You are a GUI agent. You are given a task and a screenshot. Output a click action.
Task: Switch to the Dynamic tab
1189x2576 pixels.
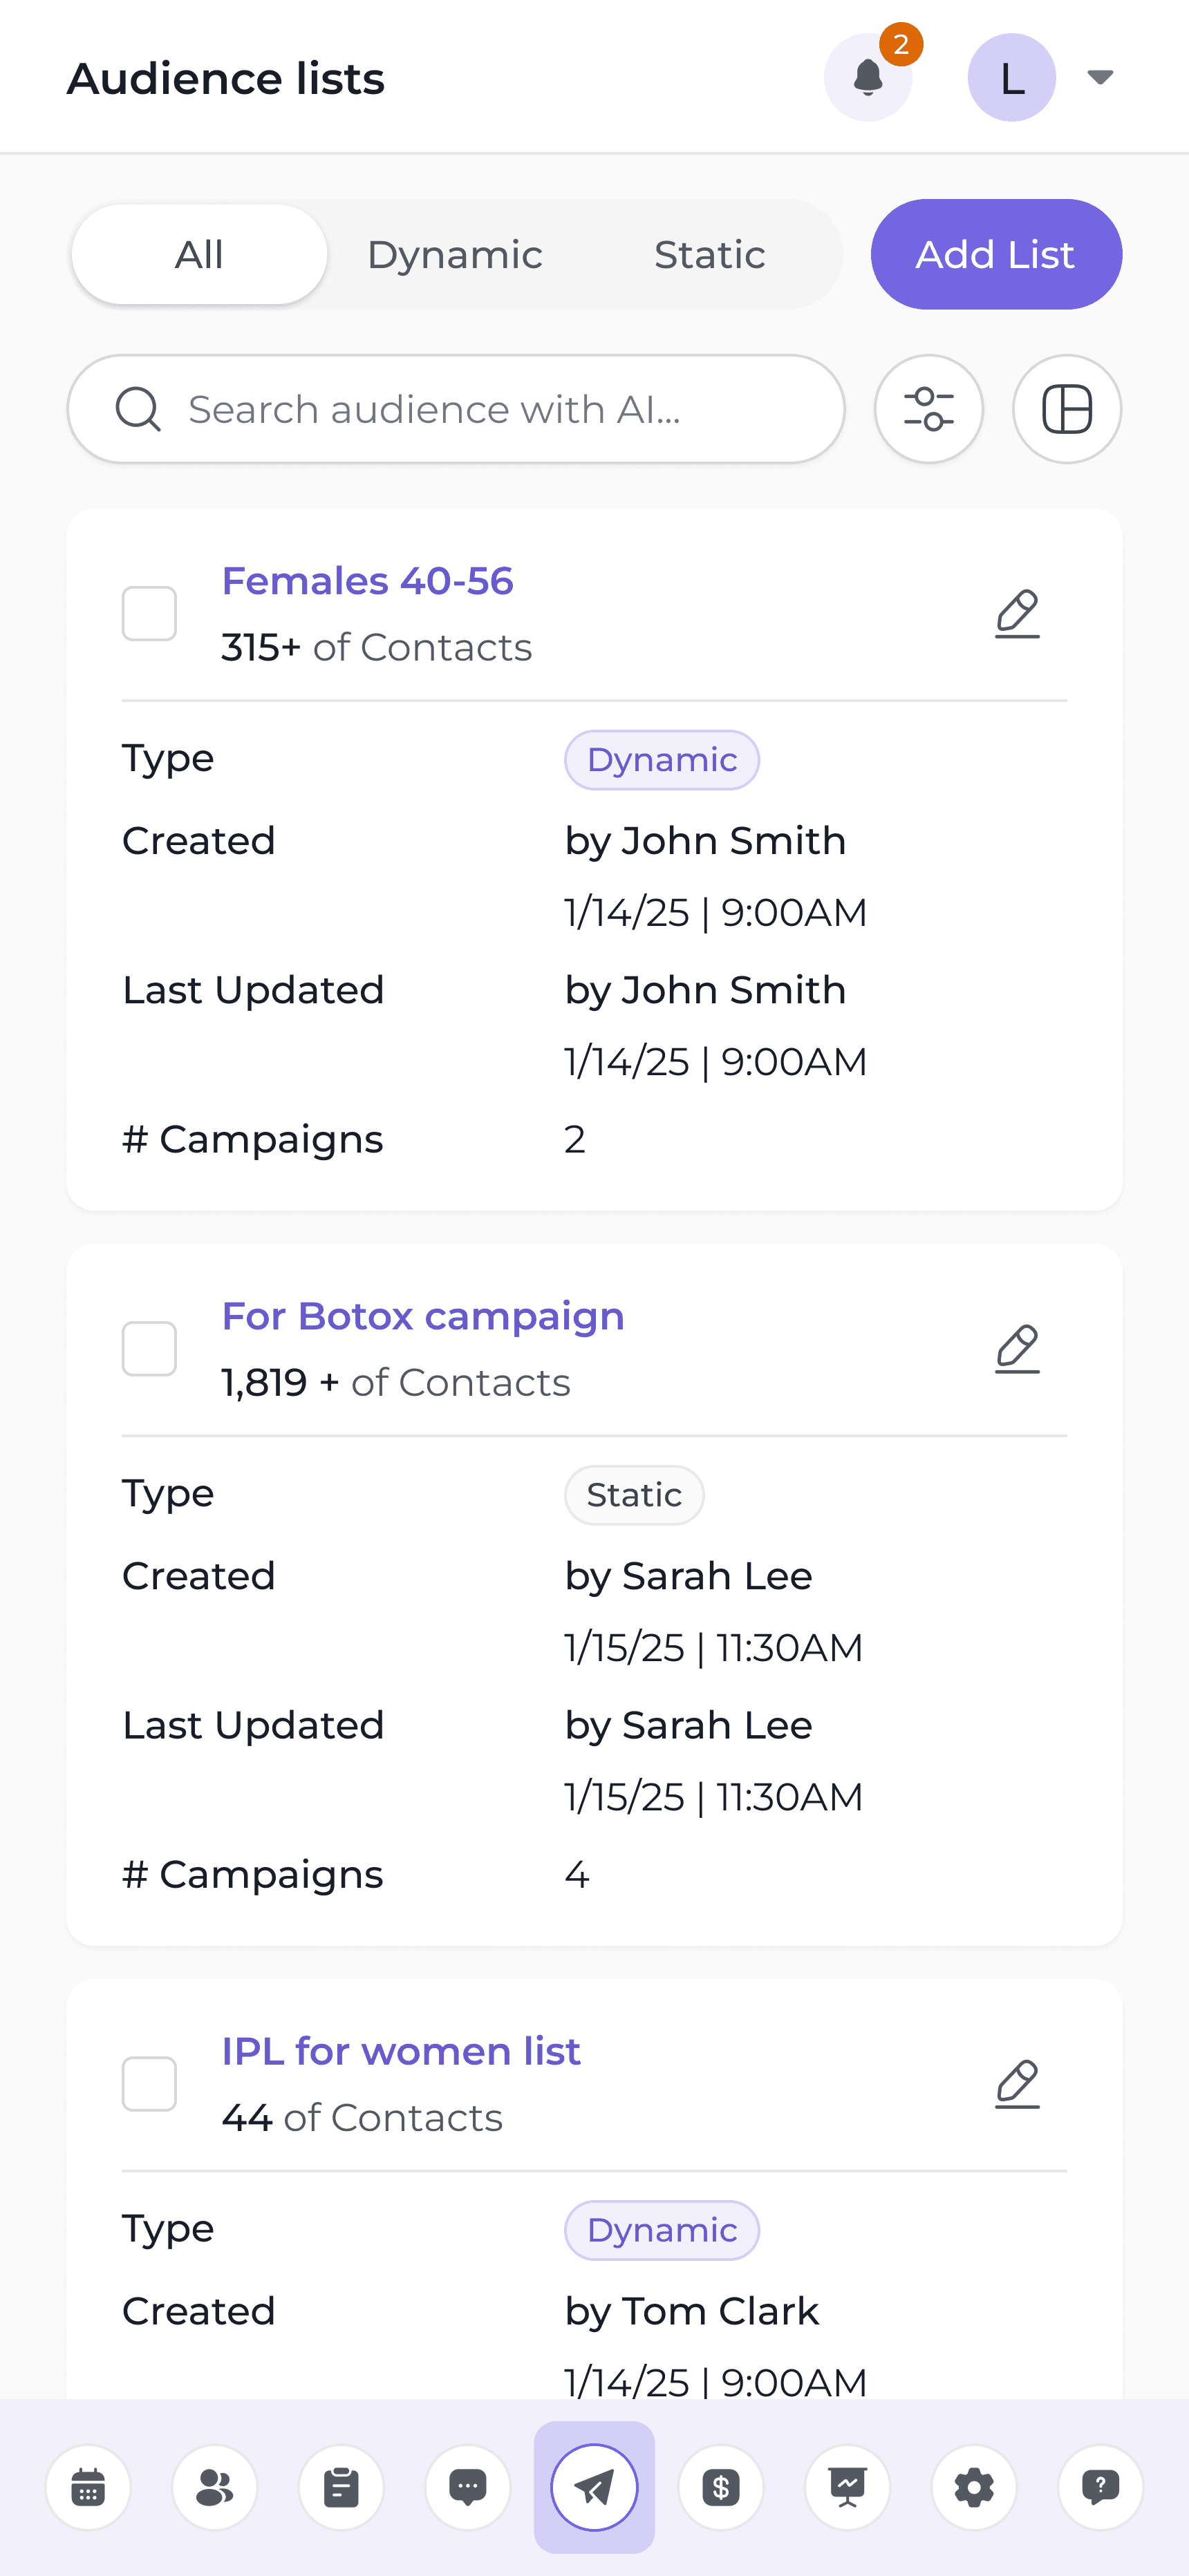point(454,254)
